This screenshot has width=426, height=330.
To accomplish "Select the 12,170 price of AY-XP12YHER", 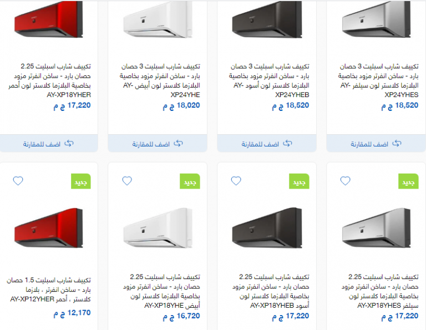I will [72, 313].
